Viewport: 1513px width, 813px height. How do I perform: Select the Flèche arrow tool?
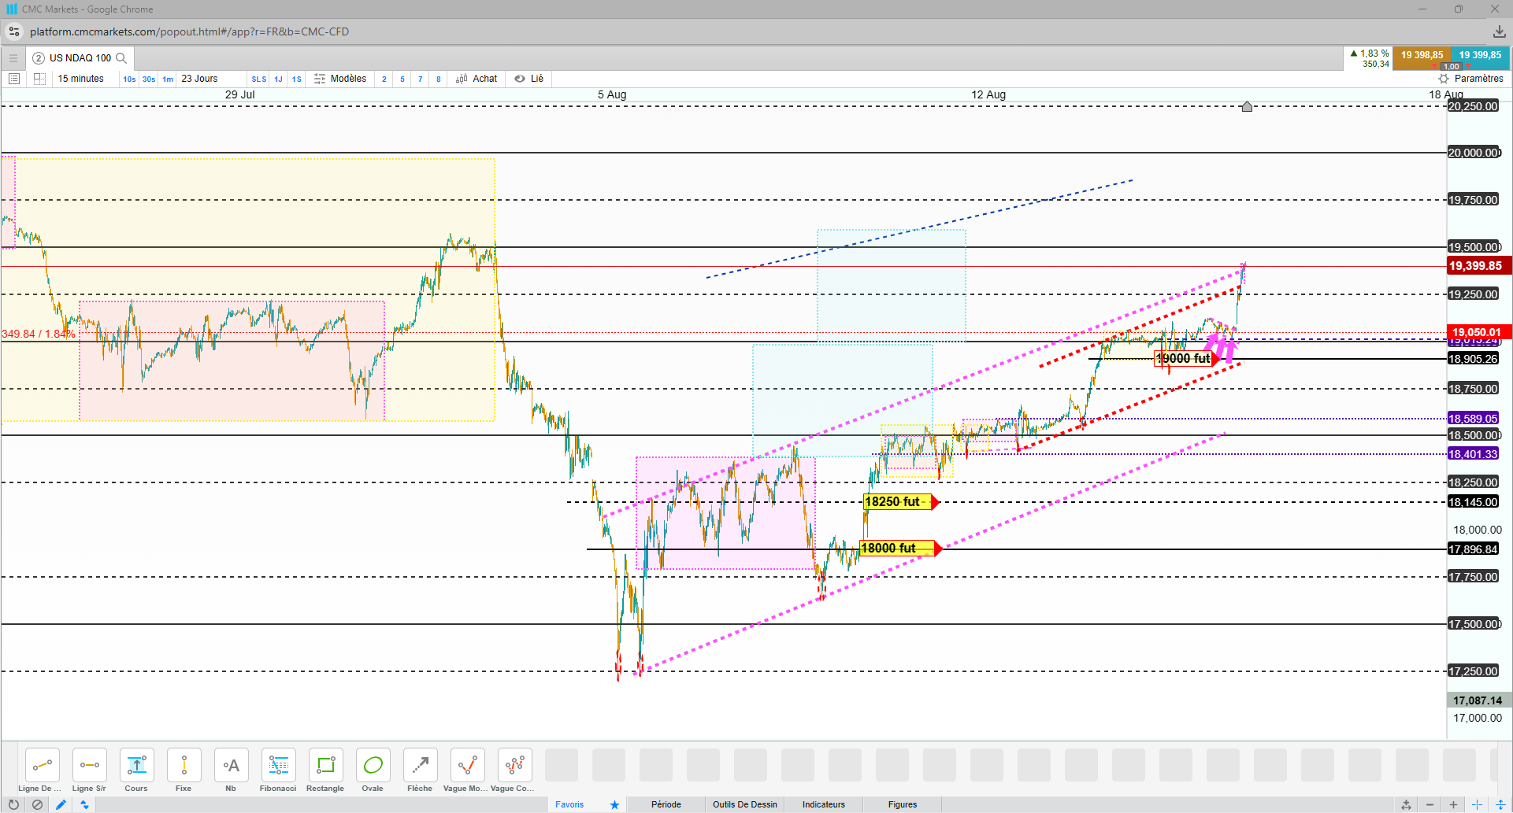click(x=420, y=771)
